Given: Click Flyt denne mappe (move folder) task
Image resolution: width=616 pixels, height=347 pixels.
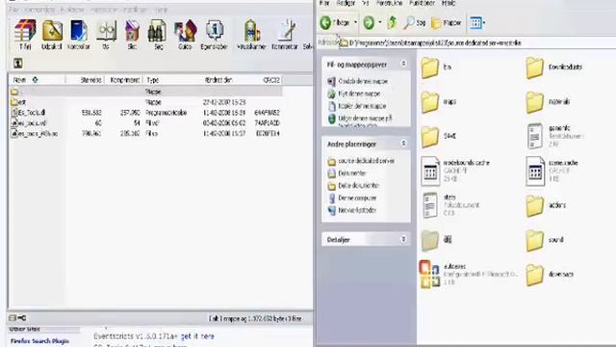Looking at the screenshot, I should [354, 93].
